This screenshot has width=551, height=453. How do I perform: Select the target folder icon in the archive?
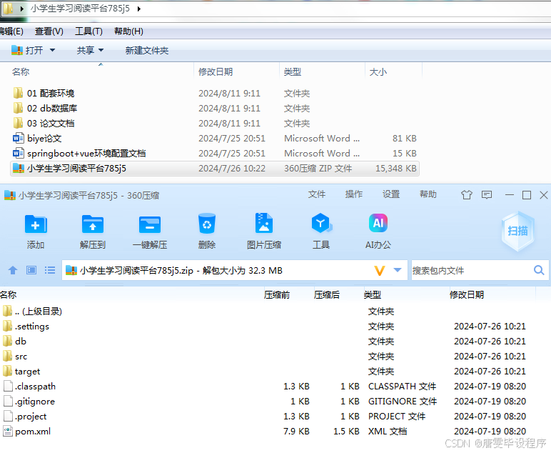tap(7, 371)
